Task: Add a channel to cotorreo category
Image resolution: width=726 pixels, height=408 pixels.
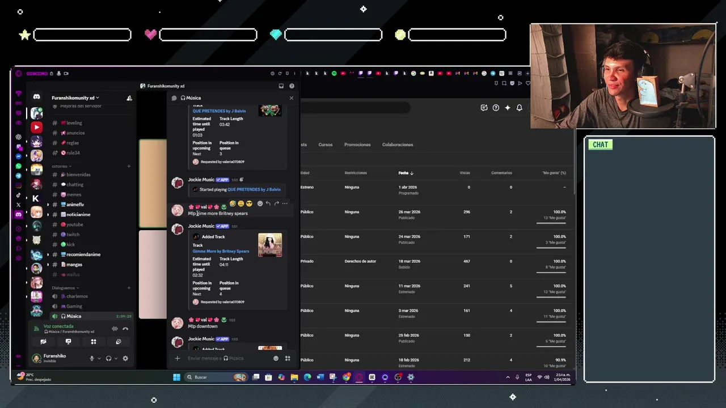Action: pyautogui.click(x=129, y=166)
